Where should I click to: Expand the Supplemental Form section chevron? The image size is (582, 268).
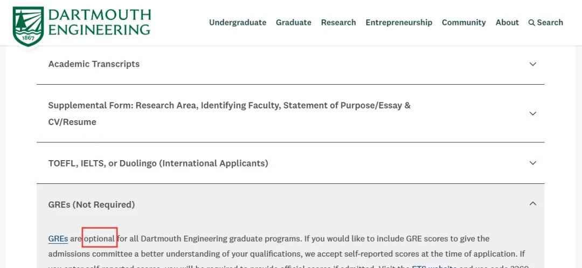532,113
